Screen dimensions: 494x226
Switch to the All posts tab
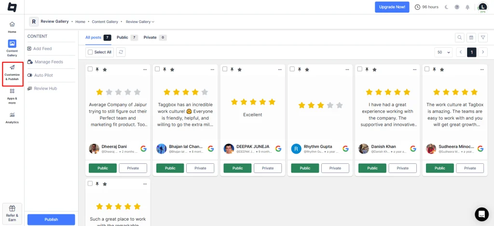tap(98, 38)
